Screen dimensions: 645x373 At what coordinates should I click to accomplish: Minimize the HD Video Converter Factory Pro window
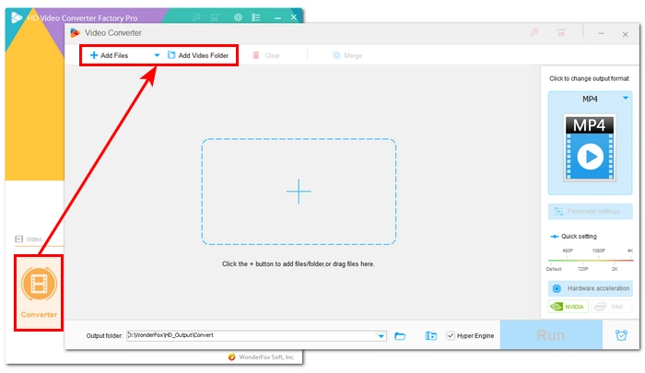tap(277, 17)
